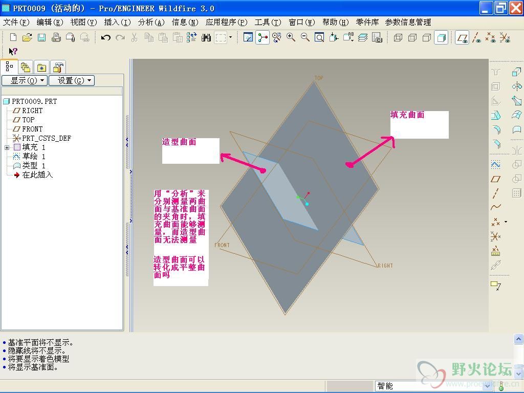
Task: Switch to the Favorites tab
Action: (42, 68)
